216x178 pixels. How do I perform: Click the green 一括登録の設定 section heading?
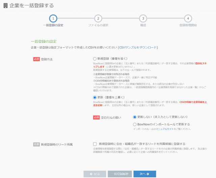[x=44, y=41]
